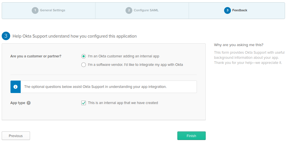The image size is (287, 147).
Task: Go back with the Previous button
Action: (16, 136)
